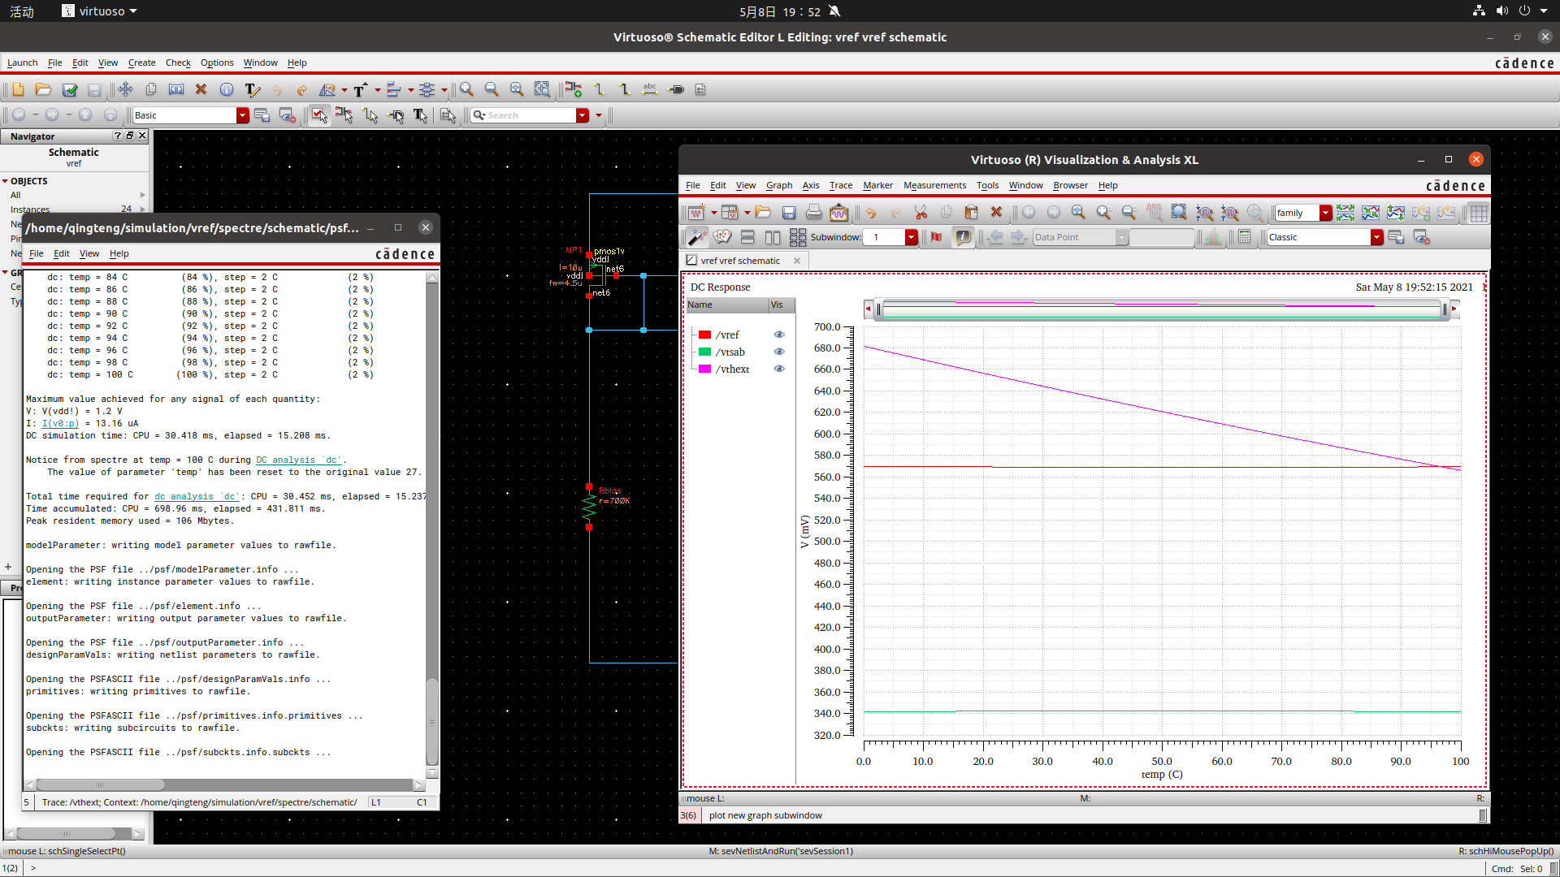Click the Paste clipboard icon in Visualization toolbar

[971, 213]
